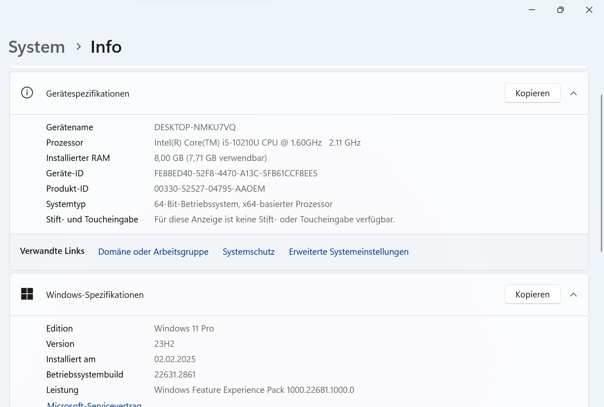Click the info icon beside Gerätespezifikationen

27,93
